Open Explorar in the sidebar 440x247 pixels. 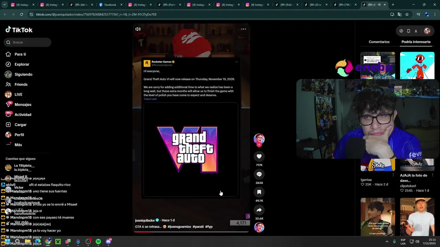(x=22, y=64)
